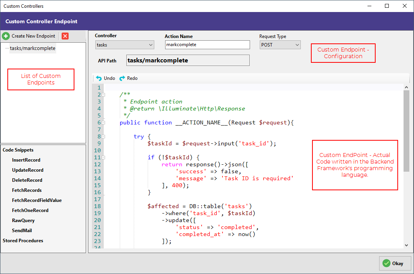Select the FetchRecords snippet
The width and height of the screenshot is (414, 274).
coord(26,190)
